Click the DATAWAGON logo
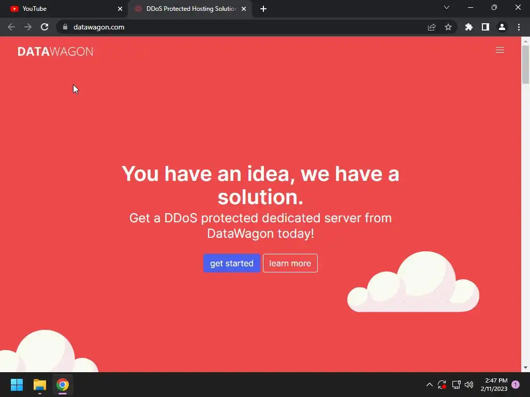Image resolution: width=530 pixels, height=397 pixels. coord(55,51)
